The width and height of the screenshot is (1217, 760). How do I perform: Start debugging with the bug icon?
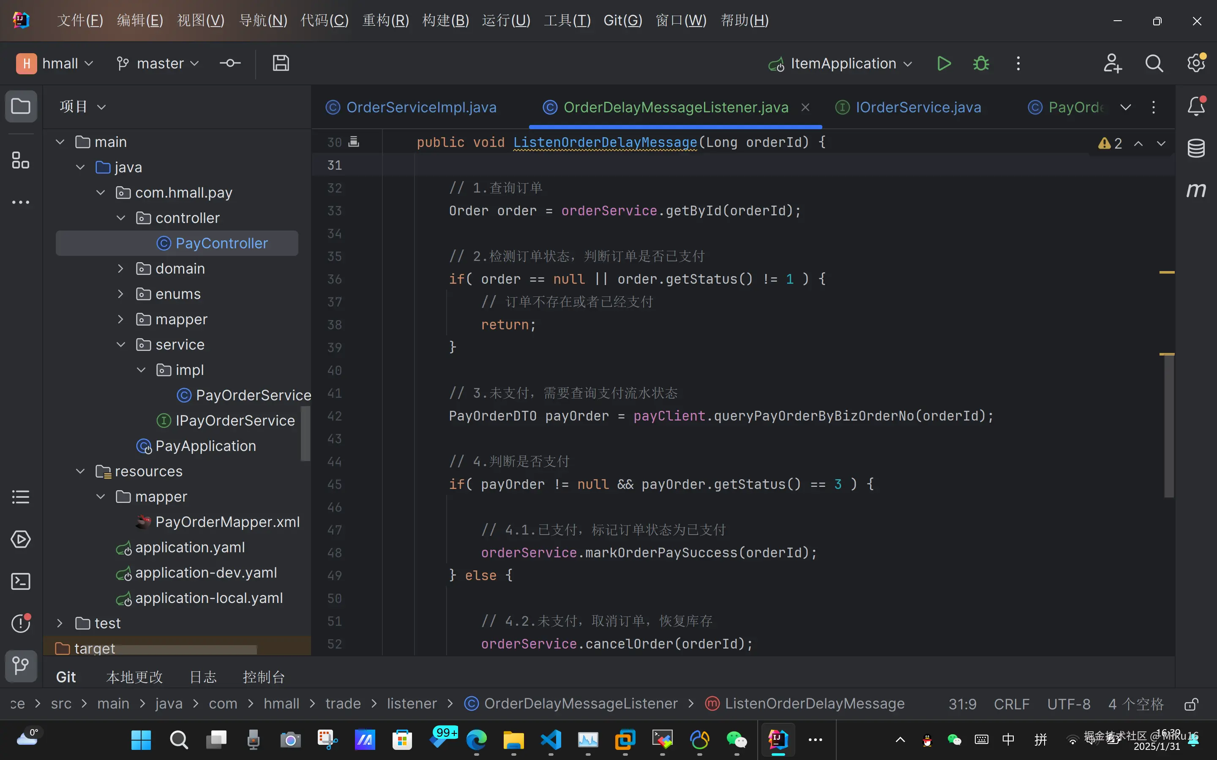click(x=981, y=64)
